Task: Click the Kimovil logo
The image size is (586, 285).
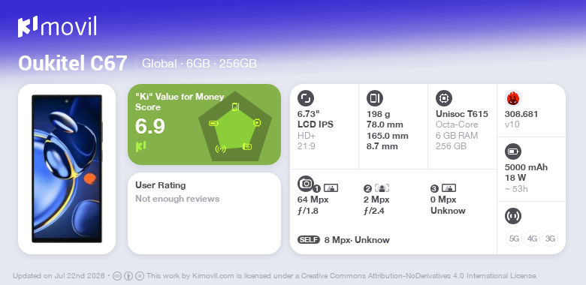Action: (x=57, y=26)
